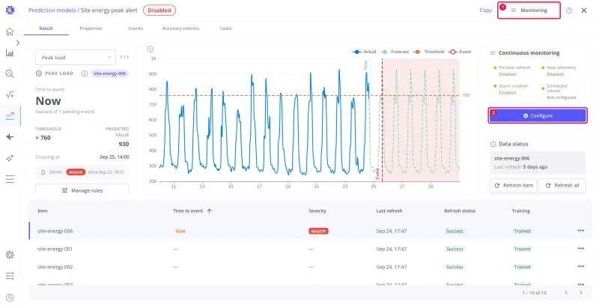Viewport: 599px width, 308px height.
Task: Click the red Disabled status badge
Action: pyautogui.click(x=159, y=10)
